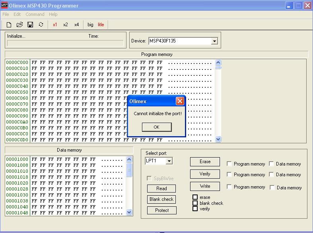Click Data memory scrollbar down arrow
Screen dimensions: 313x233
pyautogui.click(x=129, y=212)
